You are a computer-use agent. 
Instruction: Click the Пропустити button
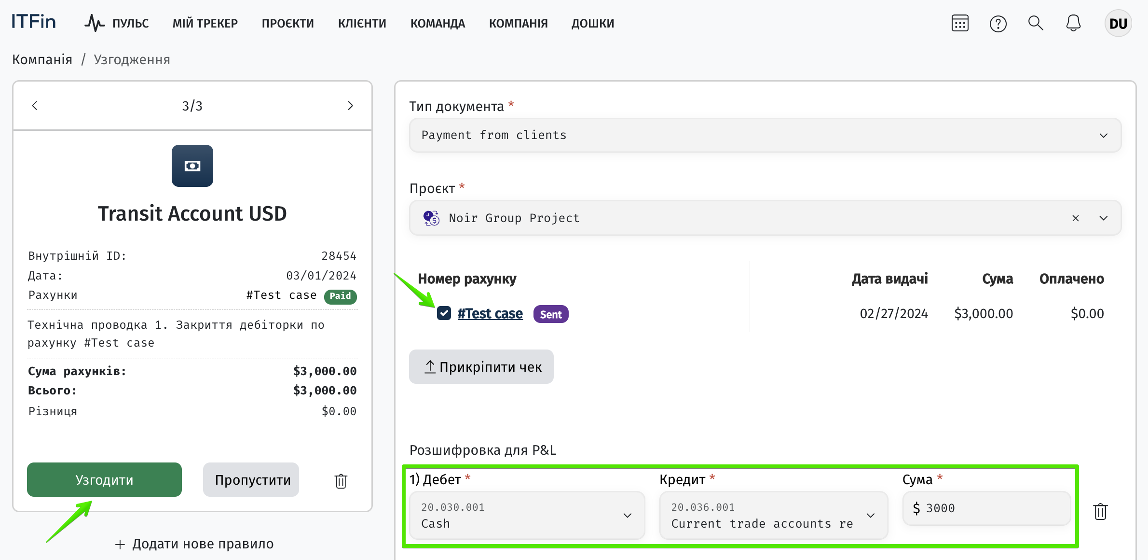pyautogui.click(x=251, y=480)
